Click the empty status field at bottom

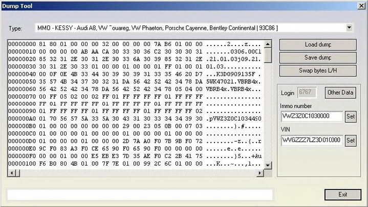[139, 195]
